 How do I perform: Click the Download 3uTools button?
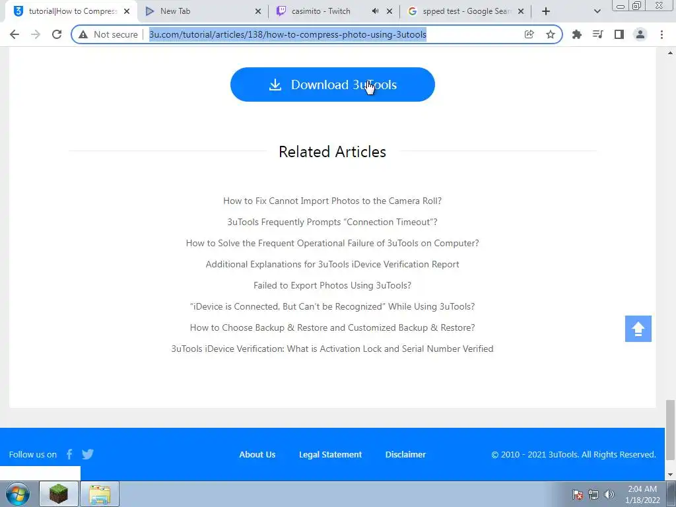click(333, 84)
